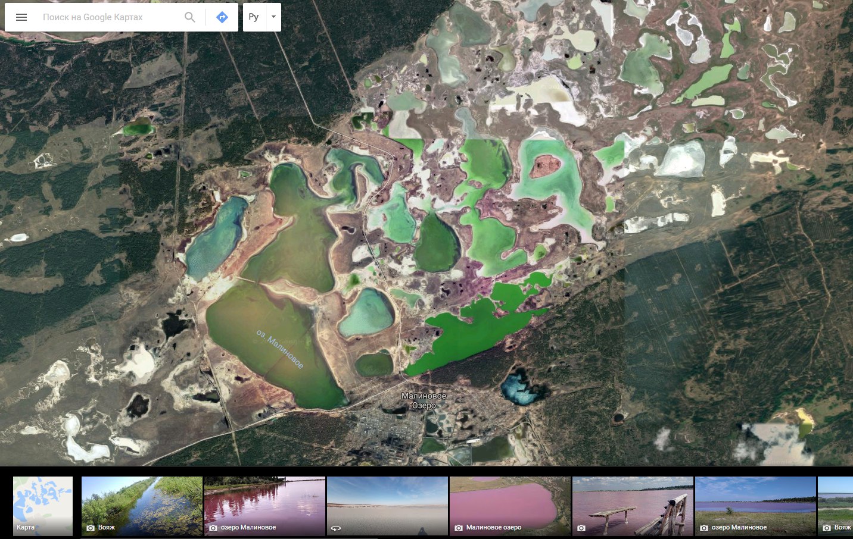Open the "Малиновое озеро" aerial pink lake photo
Image resolution: width=853 pixels, height=539 pixels.
510,506
